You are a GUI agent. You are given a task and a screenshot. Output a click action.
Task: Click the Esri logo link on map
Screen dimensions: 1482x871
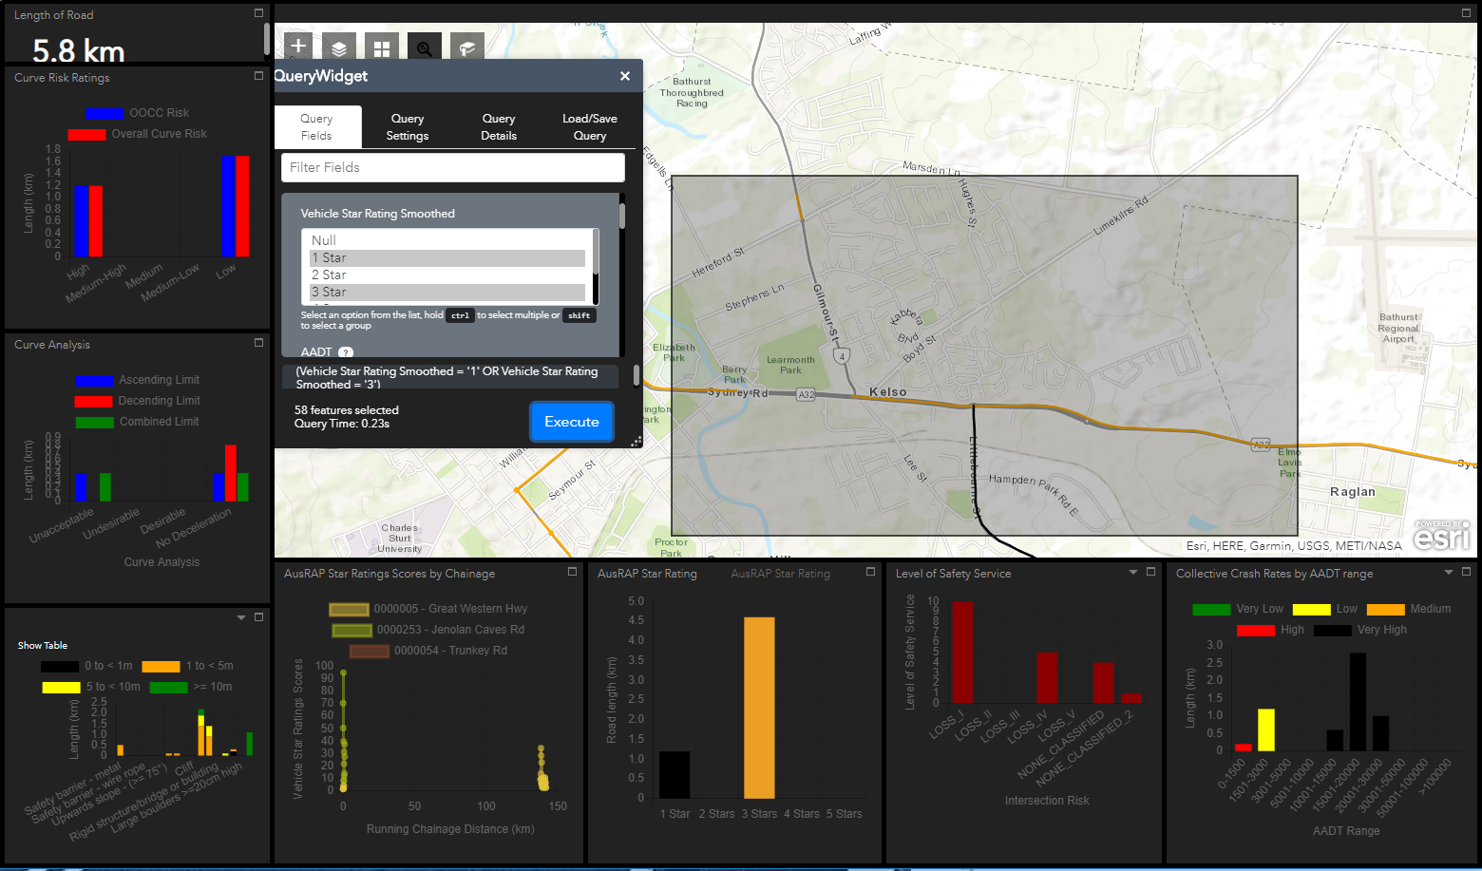1441,535
